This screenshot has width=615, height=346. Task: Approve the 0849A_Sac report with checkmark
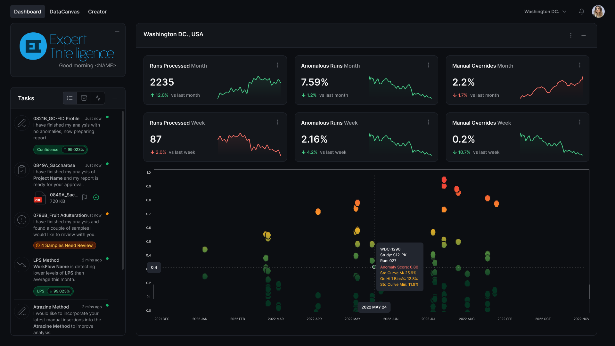tap(96, 197)
